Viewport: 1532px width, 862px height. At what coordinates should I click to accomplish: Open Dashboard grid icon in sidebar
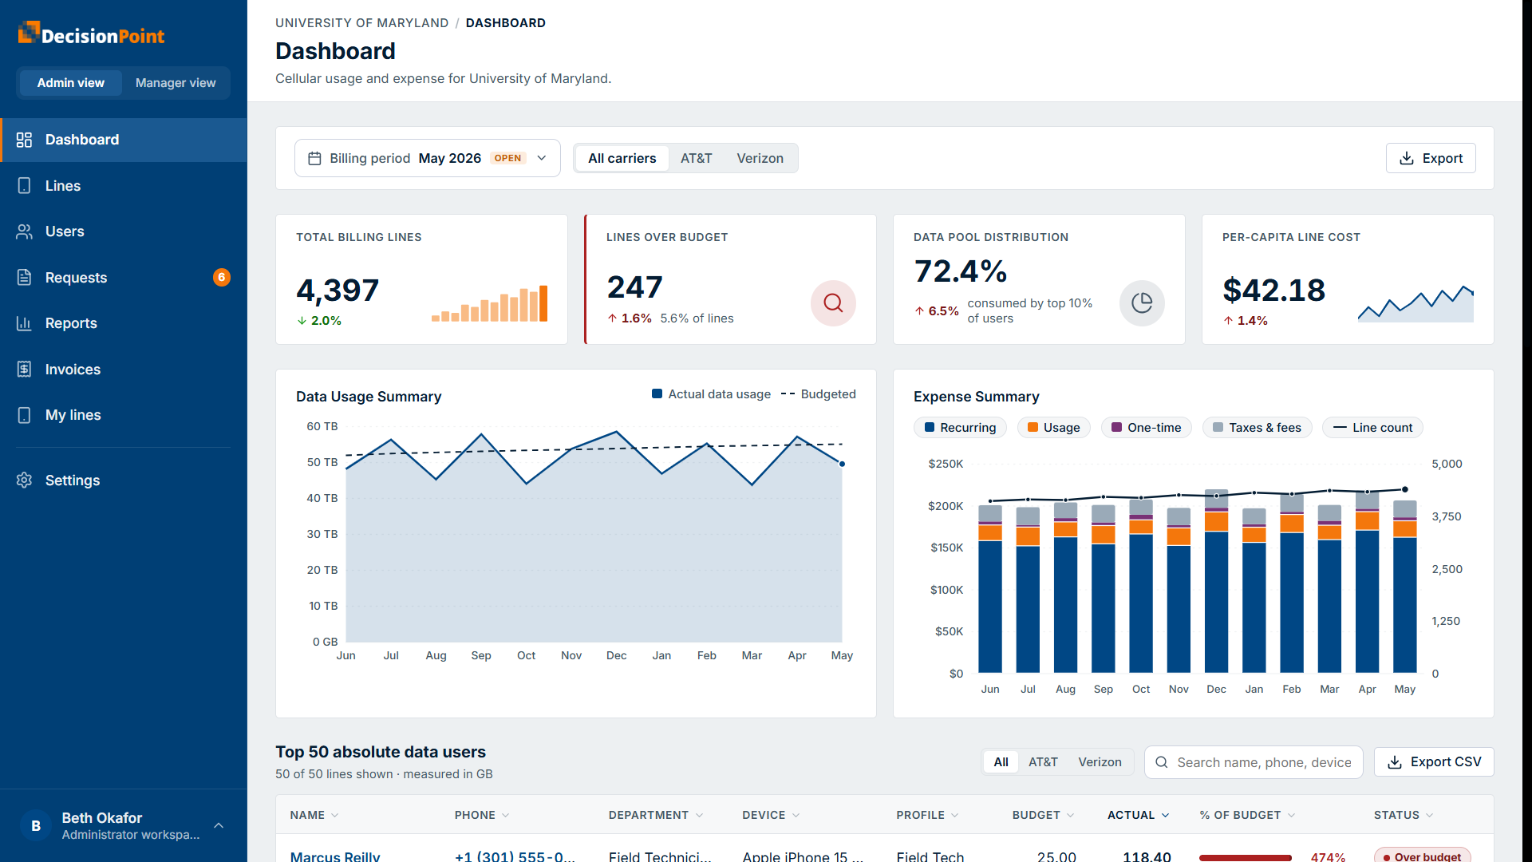click(x=24, y=140)
